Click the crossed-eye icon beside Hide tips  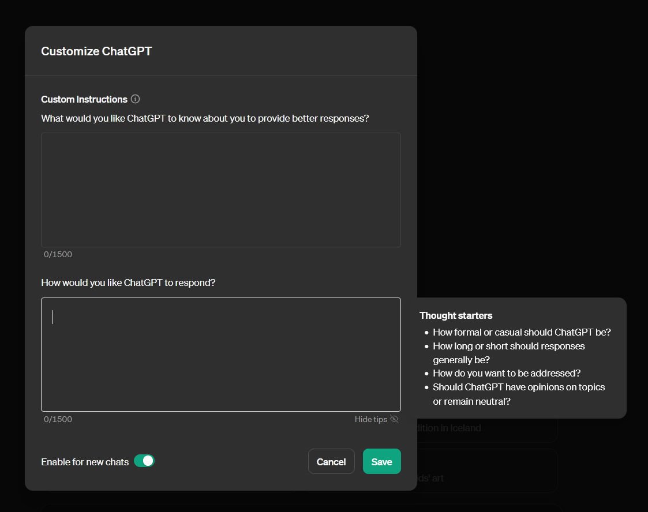[394, 419]
